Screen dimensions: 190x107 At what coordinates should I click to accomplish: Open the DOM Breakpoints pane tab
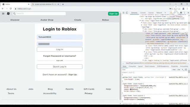click(x=163, y=66)
